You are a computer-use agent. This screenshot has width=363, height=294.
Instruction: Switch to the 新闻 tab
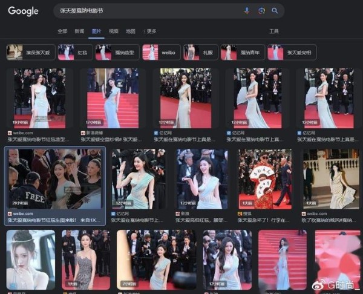[x=79, y=31]
